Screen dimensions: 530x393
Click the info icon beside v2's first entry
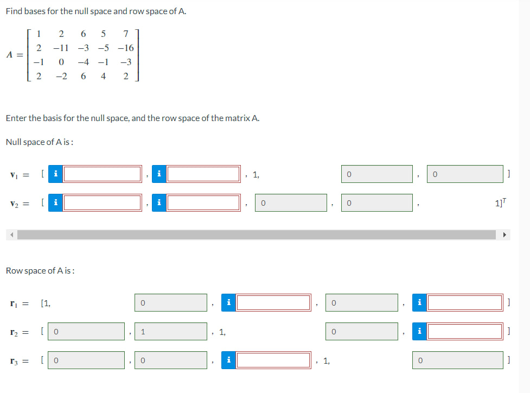coord(55,202)
